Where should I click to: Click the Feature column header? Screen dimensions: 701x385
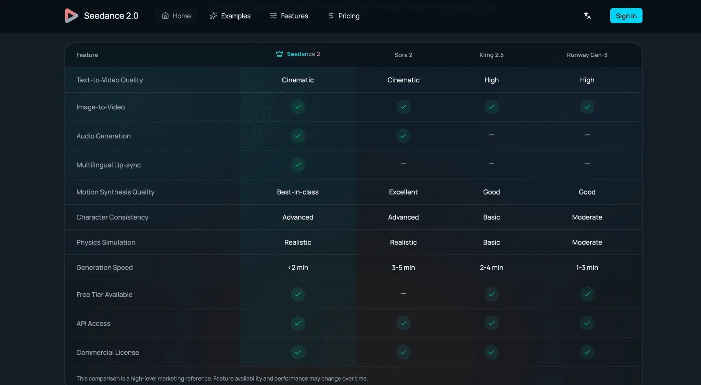click(87, 55)
